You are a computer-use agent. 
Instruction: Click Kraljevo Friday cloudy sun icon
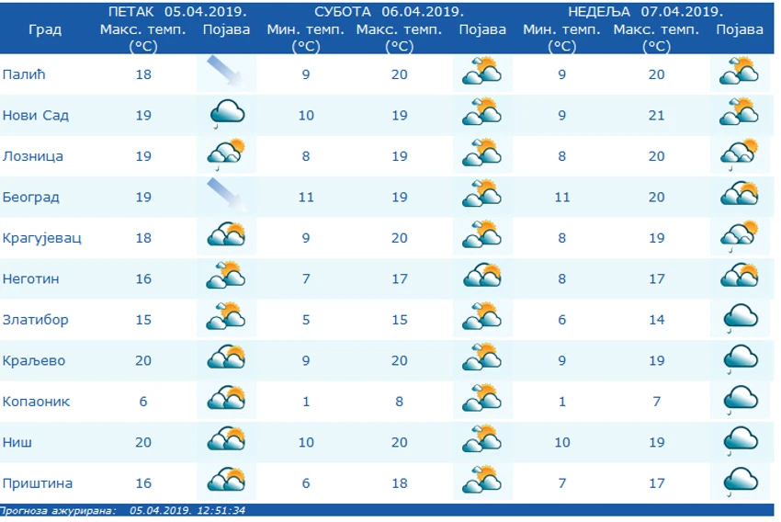(x=227, y=357)
